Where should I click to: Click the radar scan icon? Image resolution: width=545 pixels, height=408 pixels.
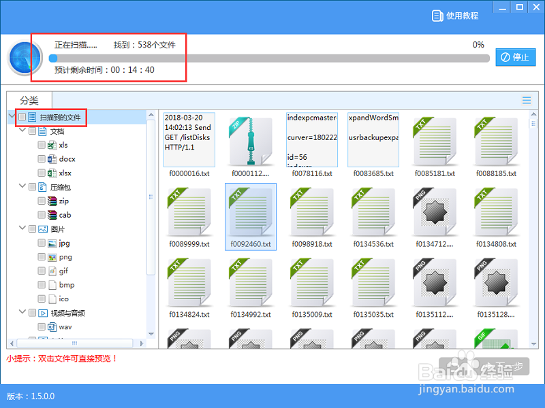pos(25,58)
